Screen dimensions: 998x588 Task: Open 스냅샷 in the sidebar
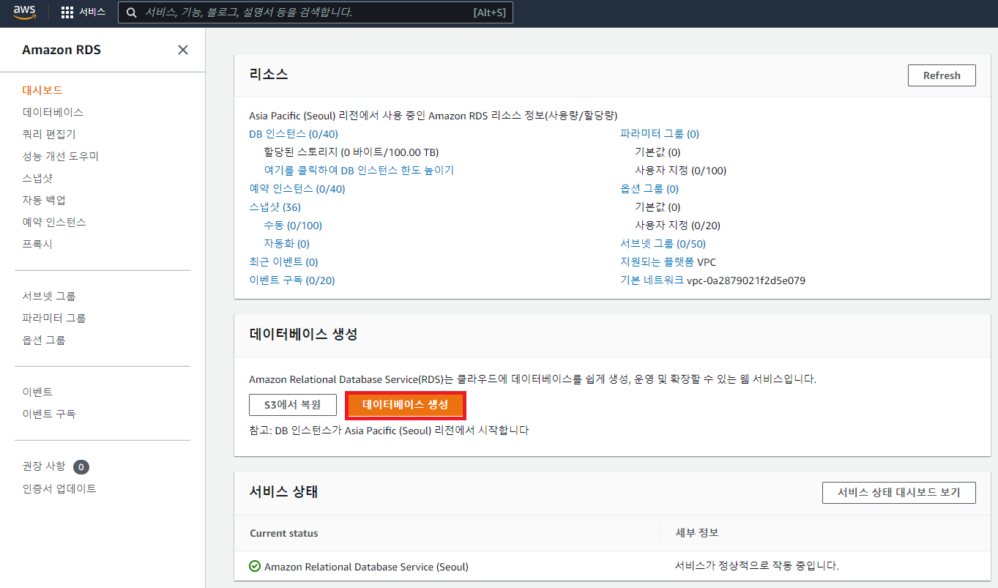[x=37, y=178]
